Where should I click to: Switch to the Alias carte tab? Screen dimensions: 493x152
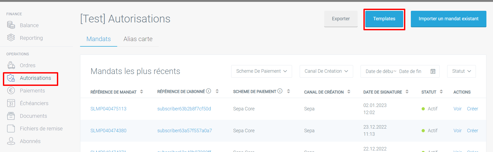click(138, 39)
